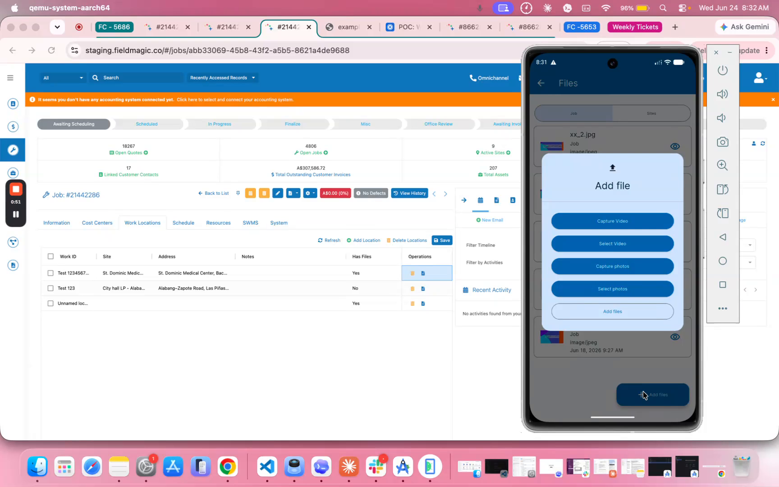Screen dimensions: 779x487
Task: Delete the Test 1234567 work location row
Action: [x=412, y=273]
